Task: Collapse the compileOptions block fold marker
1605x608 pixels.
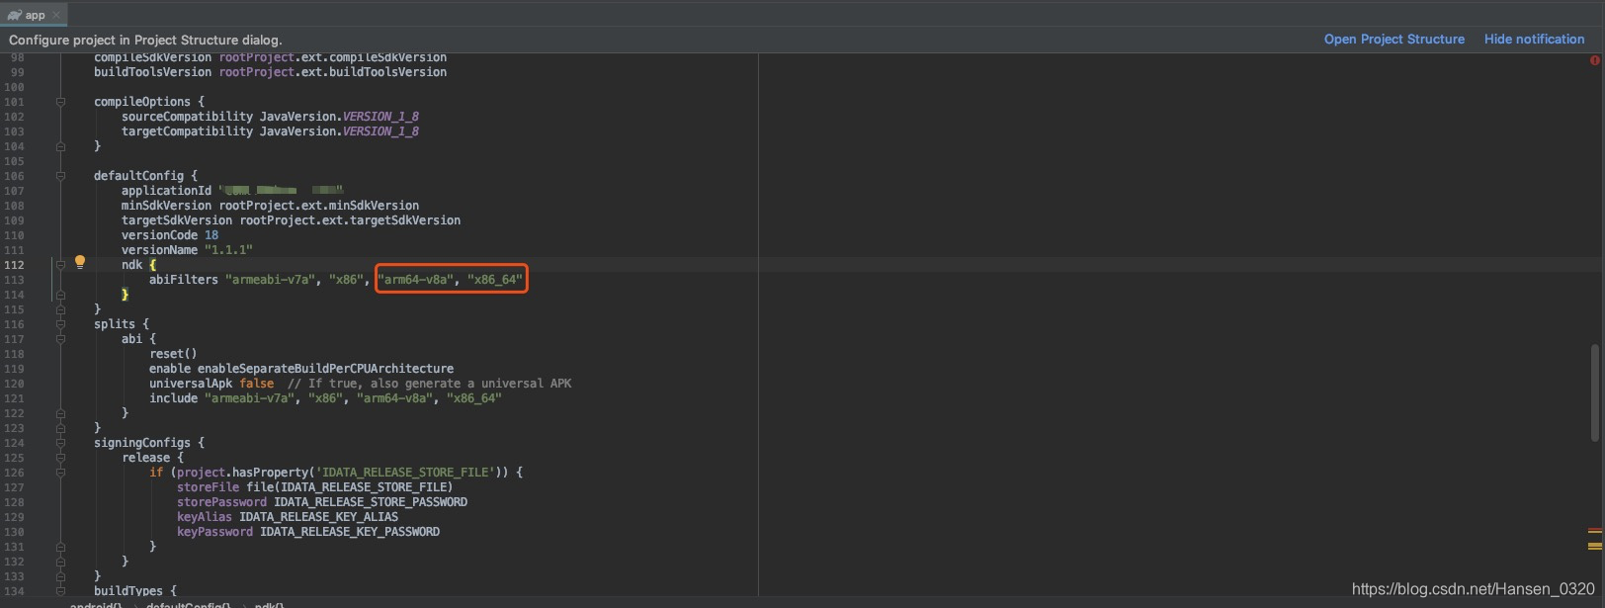Action: (x=60, y=102)
